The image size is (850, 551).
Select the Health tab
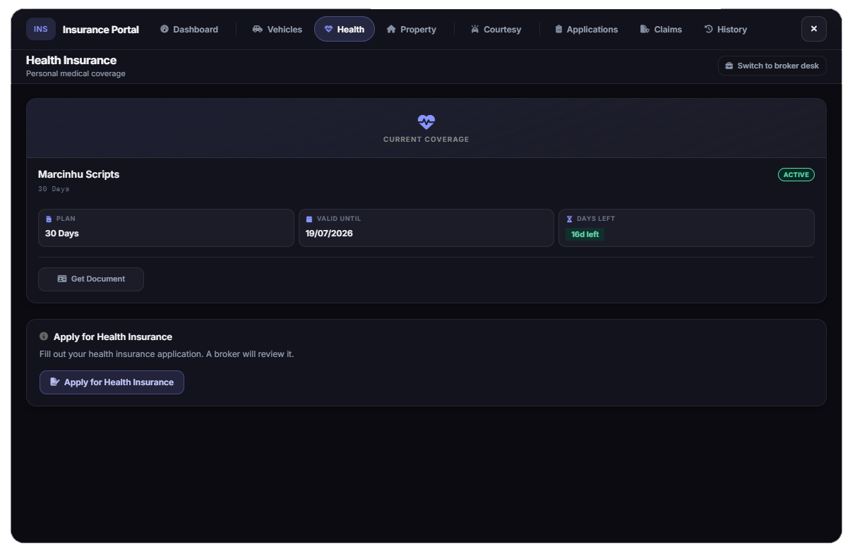click(345, 29)
